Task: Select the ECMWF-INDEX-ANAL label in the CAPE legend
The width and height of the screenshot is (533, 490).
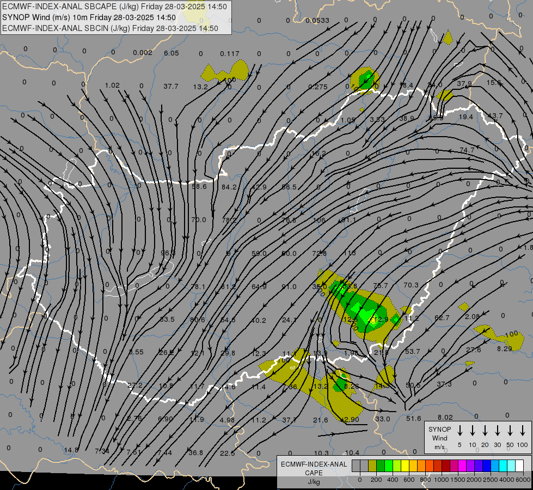Action: click(314, 464)
